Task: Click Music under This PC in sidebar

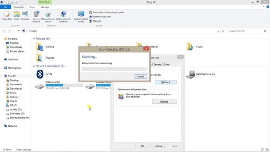Action: (x=13, y=93)
